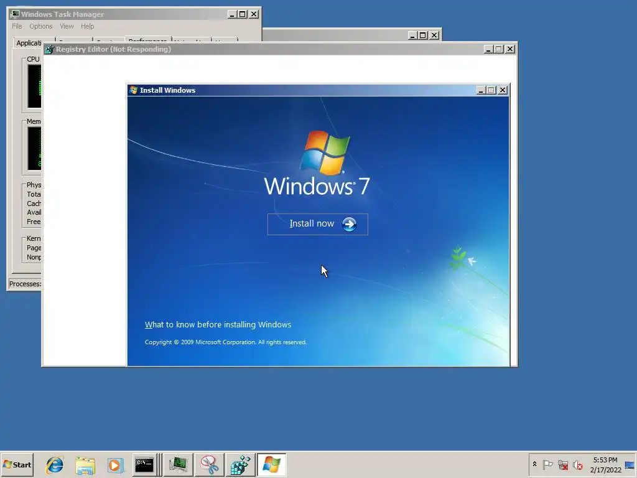Minimize the Install Windows window

pyautogui.click(x=481, y=90)
